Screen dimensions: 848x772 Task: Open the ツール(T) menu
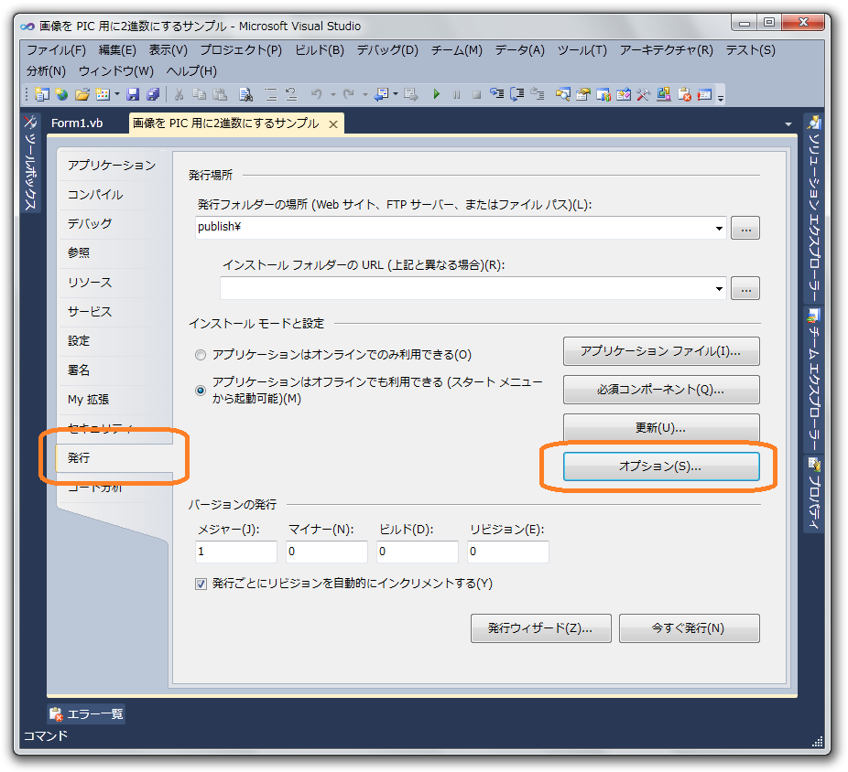click(x=582, y=50)
